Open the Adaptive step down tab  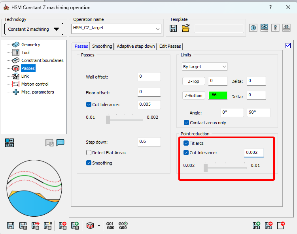[136, 46]
